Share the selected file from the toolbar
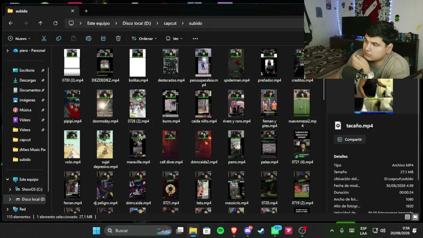Screen dimensions: 423x238 (103, 39)
